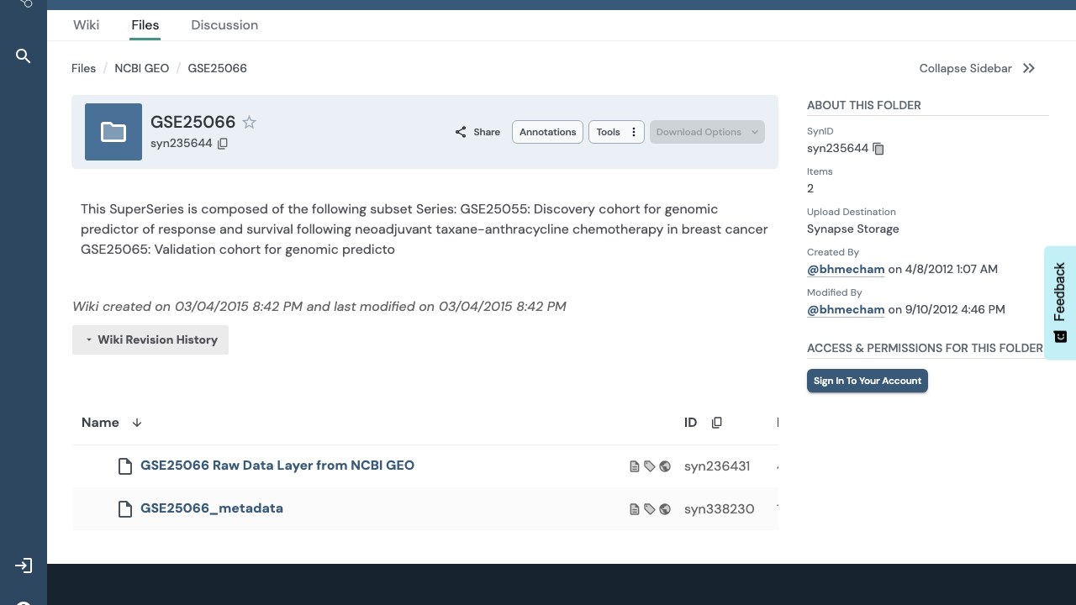Viewport: 1076px width, 605px height.
Task: Open the GSE25066_metadata file
Action: (x=212, y=508)
